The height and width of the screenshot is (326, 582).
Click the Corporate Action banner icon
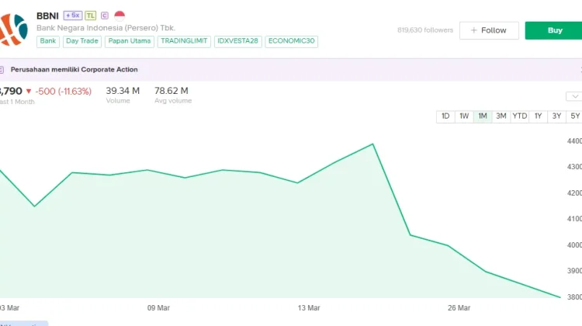2,69
